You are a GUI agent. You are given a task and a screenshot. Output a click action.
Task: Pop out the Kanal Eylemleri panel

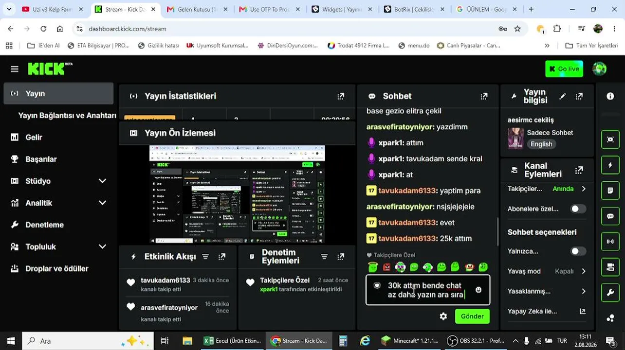click(579, 170)
